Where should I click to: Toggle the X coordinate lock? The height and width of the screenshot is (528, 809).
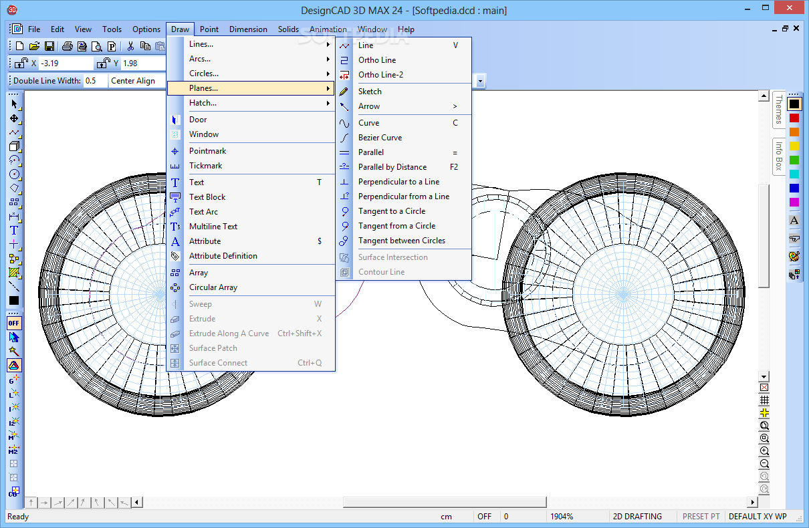pos(21,63)
